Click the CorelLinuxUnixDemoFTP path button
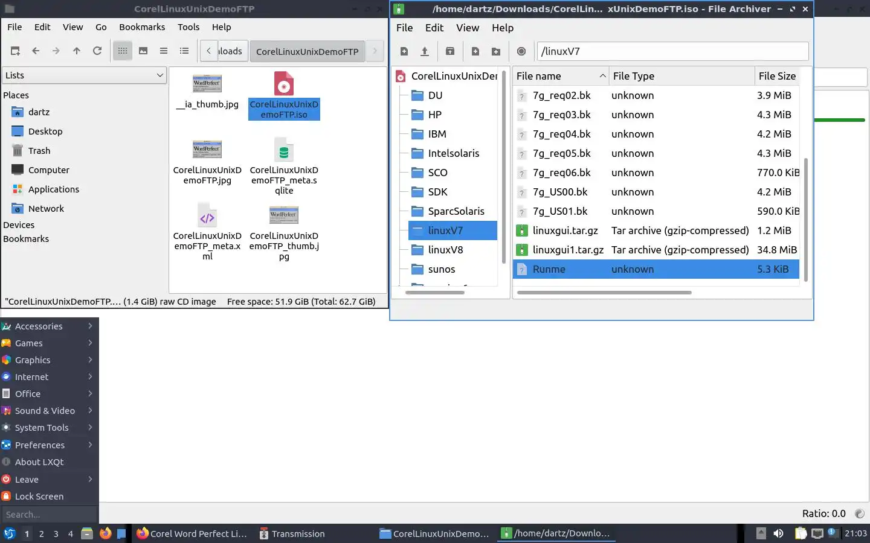 click(x=307, y=51)
